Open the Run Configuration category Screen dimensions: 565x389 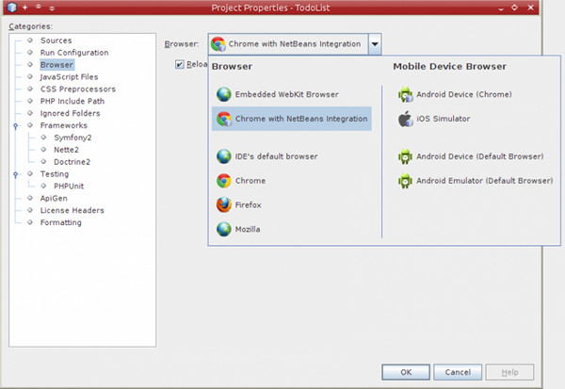[x=74, y=53]
